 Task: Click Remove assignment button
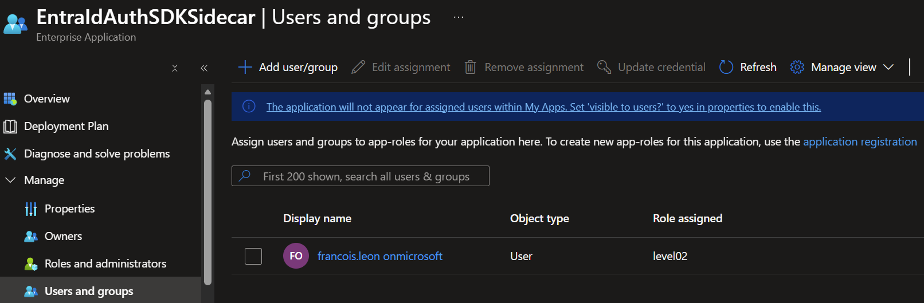(x=524, y=67)
